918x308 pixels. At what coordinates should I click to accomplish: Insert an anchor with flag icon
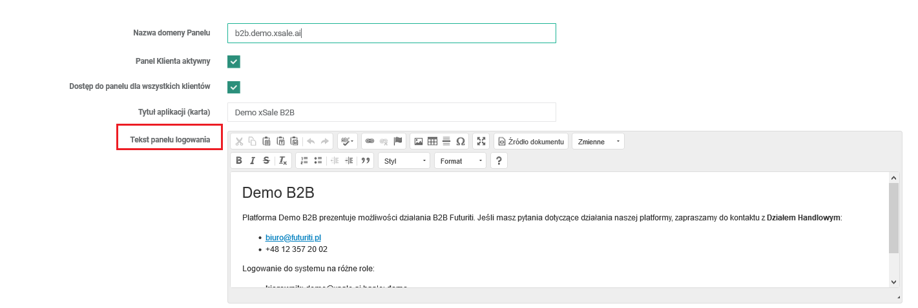pos(398,141)
